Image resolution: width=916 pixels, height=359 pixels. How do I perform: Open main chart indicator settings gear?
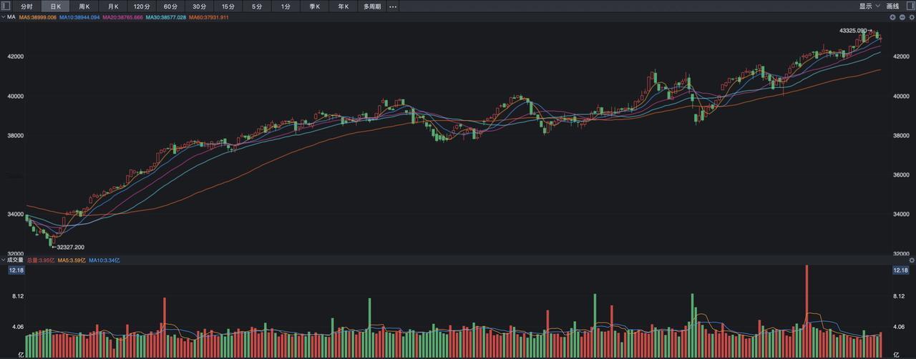coord(911,16)
